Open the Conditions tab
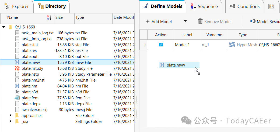 245,7
